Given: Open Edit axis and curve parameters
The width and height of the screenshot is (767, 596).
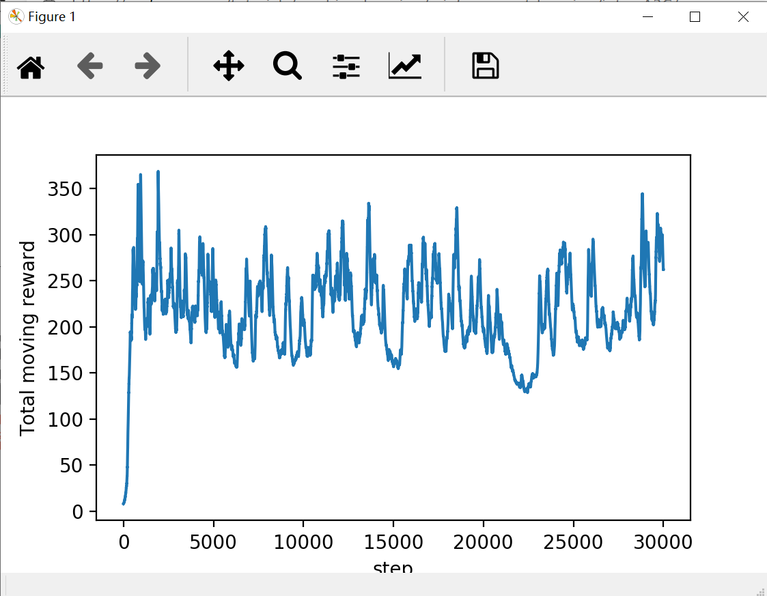Looking at the screenshot, I should (405, 66).
